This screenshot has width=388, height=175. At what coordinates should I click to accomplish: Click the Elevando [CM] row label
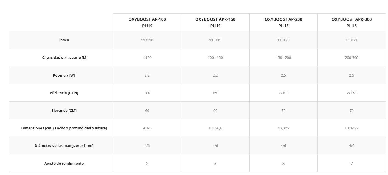click(x=64, y=110)
